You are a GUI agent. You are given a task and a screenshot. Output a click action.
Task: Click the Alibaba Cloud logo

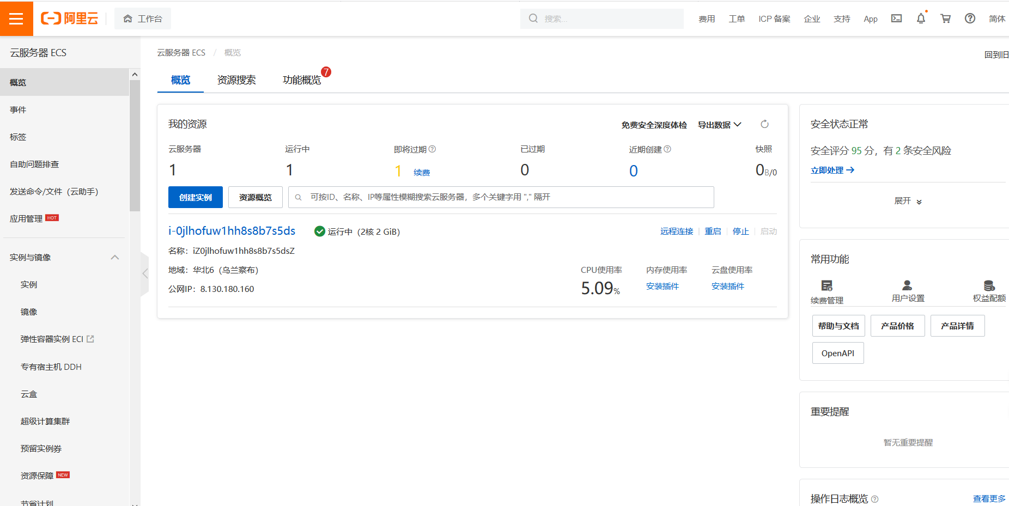(x=70, y=18)
